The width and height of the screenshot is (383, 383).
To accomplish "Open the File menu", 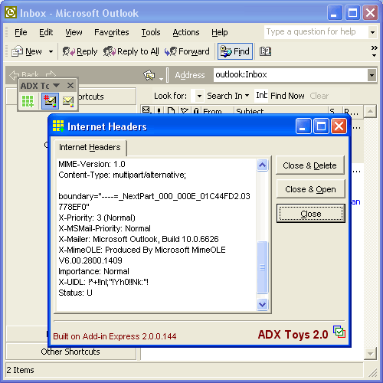I will 21,32.
